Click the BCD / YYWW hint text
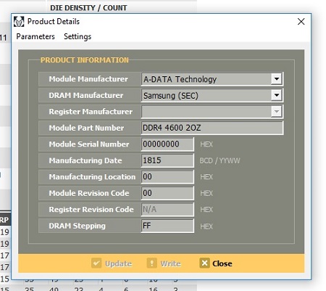Viewport: 326px width, 291px height. coord(220,160)
